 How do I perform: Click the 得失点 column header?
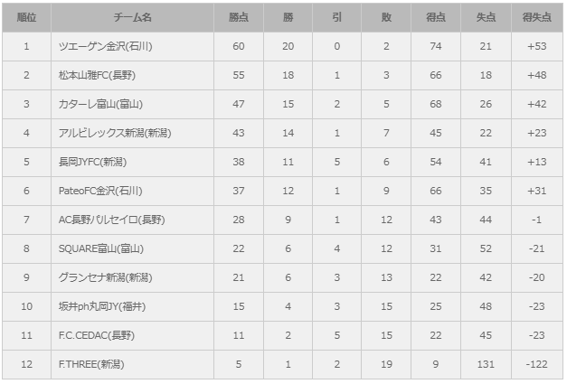[536, 17]
